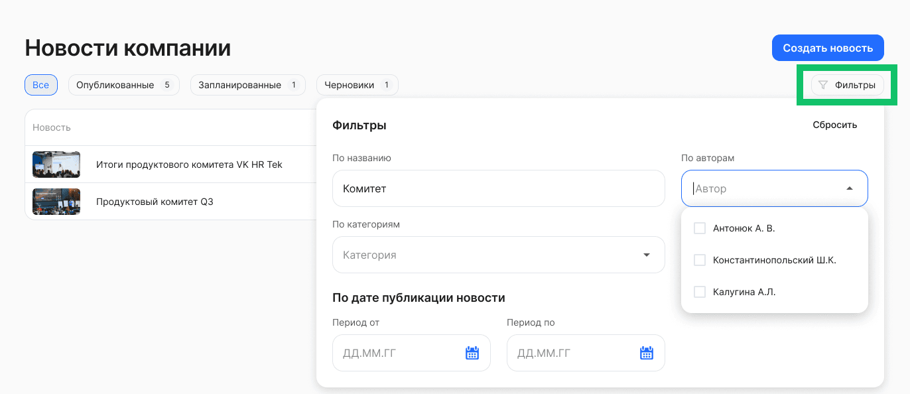
Task: Check author Калугина А.Л.
Action: [x=700, y=291]
